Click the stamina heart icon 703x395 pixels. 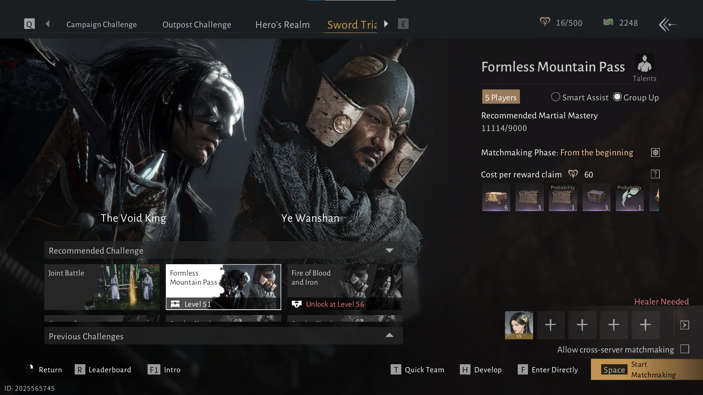[545, 22]
